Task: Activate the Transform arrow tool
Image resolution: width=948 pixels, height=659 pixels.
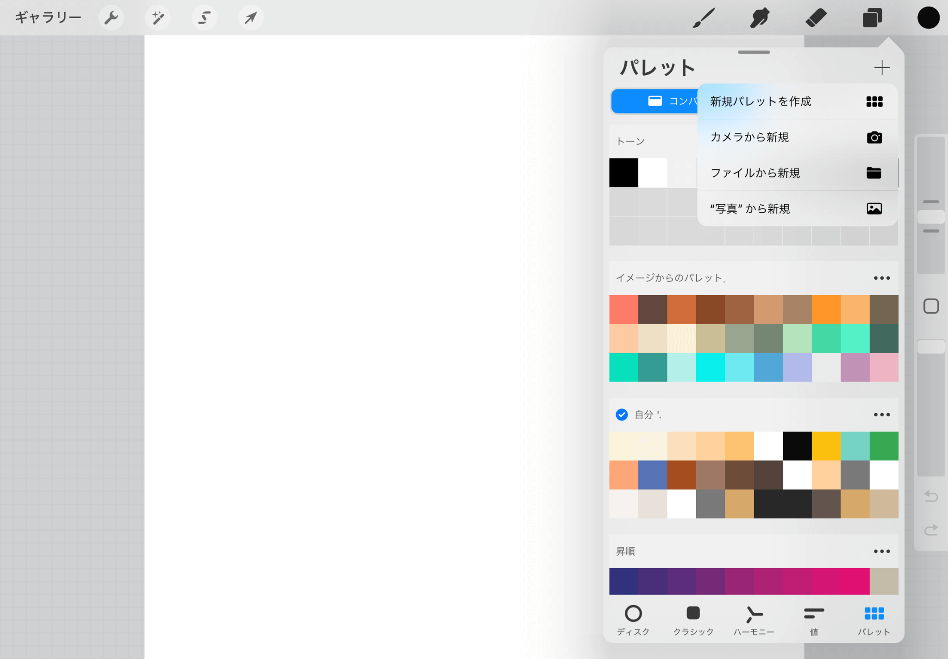Action: (251, 18)
